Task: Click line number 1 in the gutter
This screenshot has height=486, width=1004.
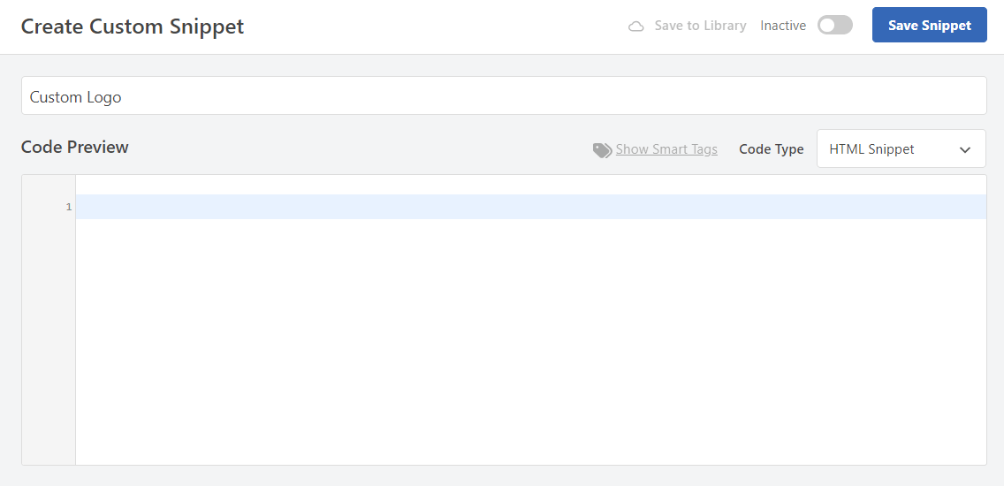Action: coord(69,208)
